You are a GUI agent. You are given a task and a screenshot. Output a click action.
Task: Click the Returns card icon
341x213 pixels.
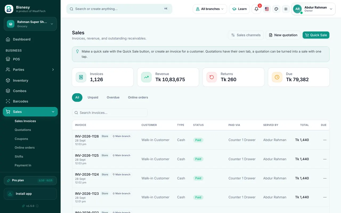(212, 77)
